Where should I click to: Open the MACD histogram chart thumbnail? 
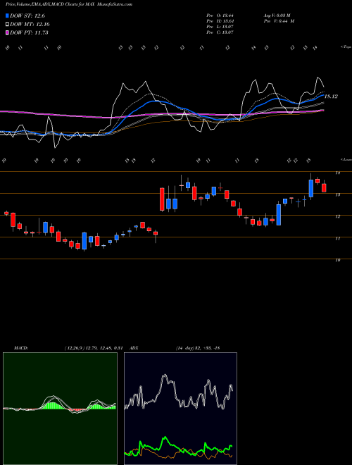pyautogui.click(x=60, y=409)
